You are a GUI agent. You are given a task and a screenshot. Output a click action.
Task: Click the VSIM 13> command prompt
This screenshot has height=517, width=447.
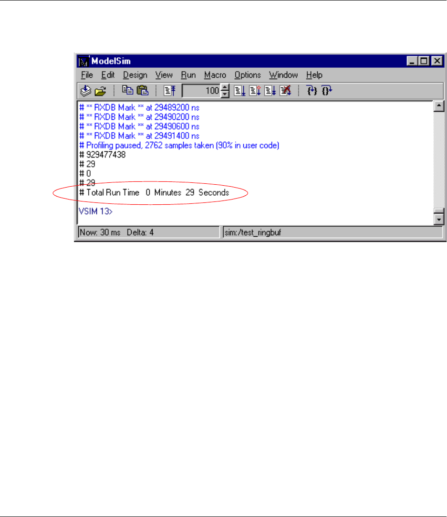[95, 211]
